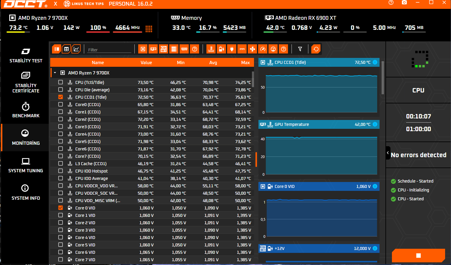Take a screenshot using the camera icon
The width and height of the screenshot is (451, 265).
tap(404, 3)
